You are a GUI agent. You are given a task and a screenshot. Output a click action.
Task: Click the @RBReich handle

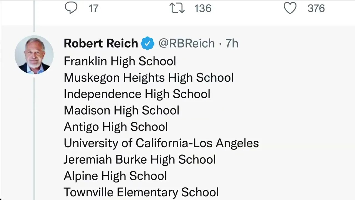coord(187,44)
